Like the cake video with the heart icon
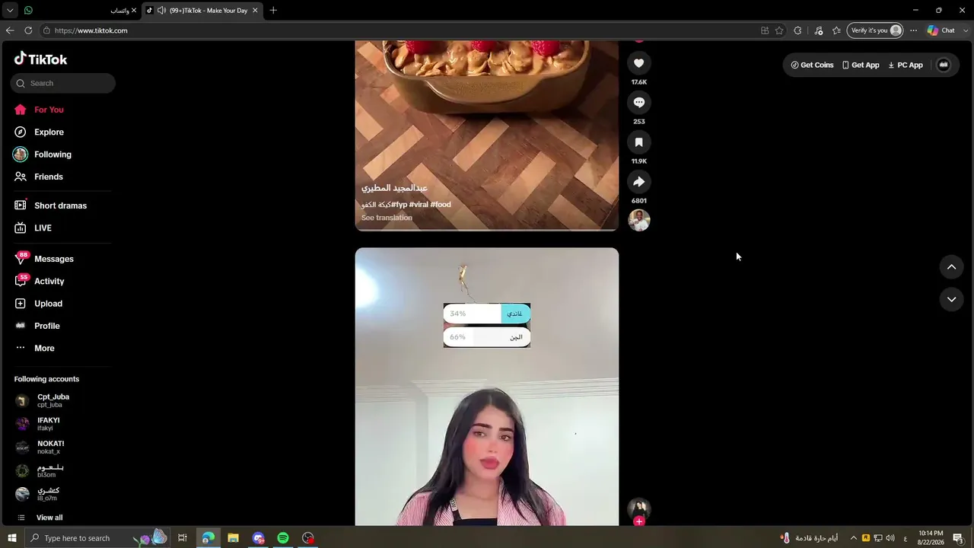Screen dimensions: 974x548 (639, 63)
